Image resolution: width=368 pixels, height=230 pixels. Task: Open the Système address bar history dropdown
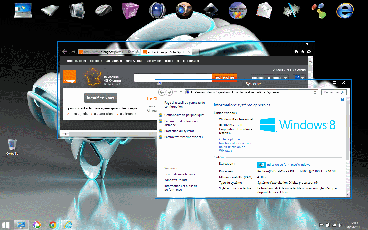[309, 92]
